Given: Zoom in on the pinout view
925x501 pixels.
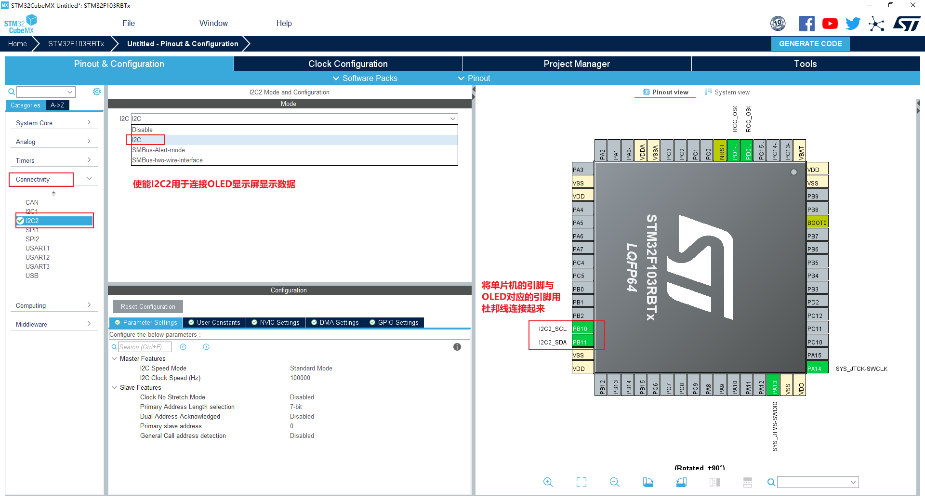Looking at the screenshot, I should point(548,482).
